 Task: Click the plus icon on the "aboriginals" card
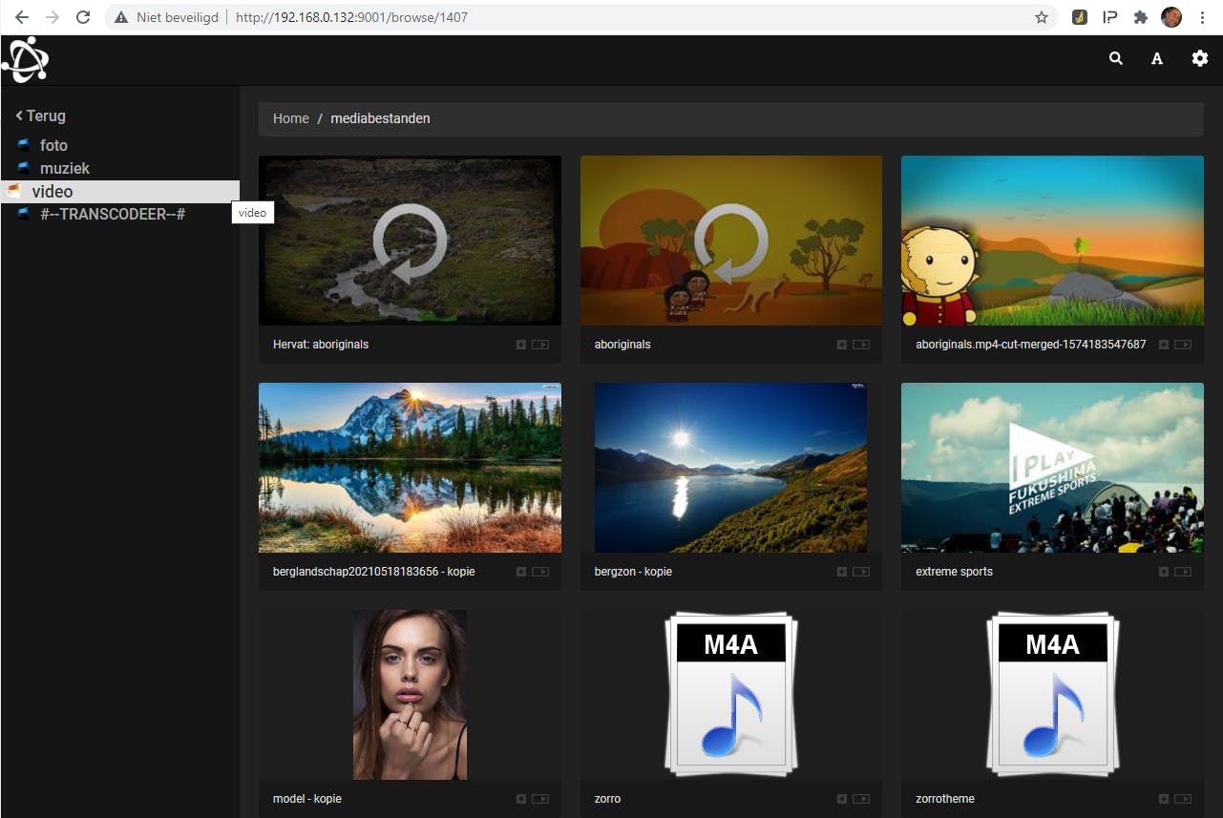coord(842,345)
